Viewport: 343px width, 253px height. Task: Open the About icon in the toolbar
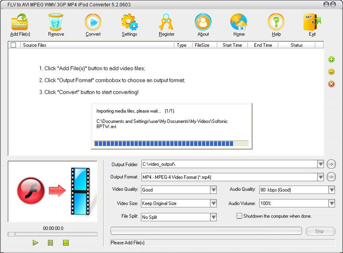click(x=203, y=22)
